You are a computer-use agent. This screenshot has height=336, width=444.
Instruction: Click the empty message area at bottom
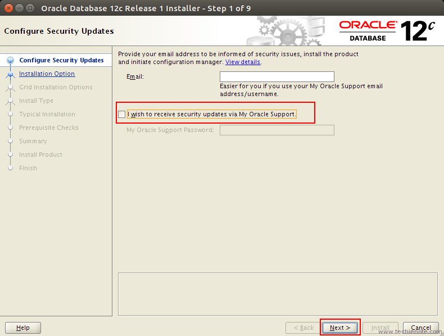click(278, 294)
